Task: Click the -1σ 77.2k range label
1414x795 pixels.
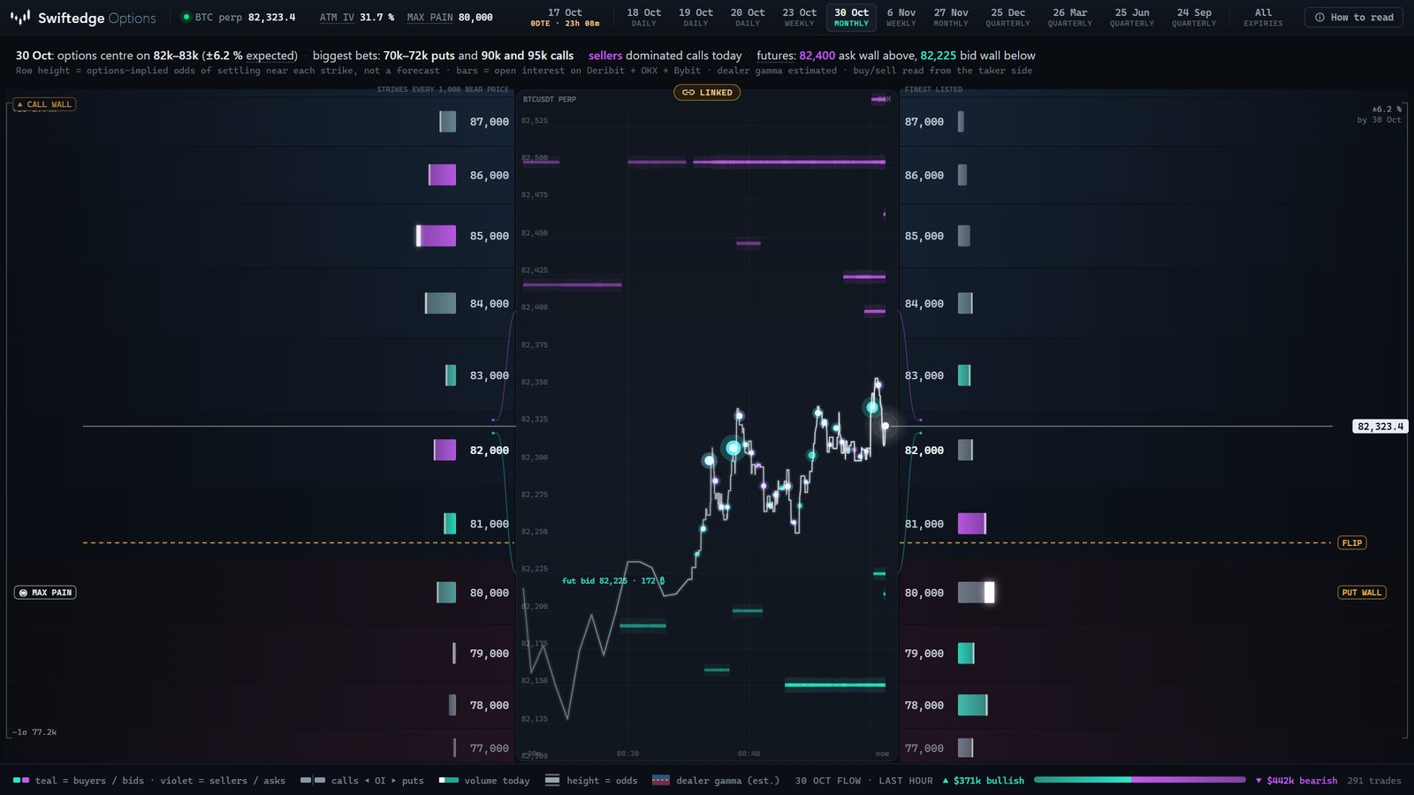Action: (x=34, y=732)
